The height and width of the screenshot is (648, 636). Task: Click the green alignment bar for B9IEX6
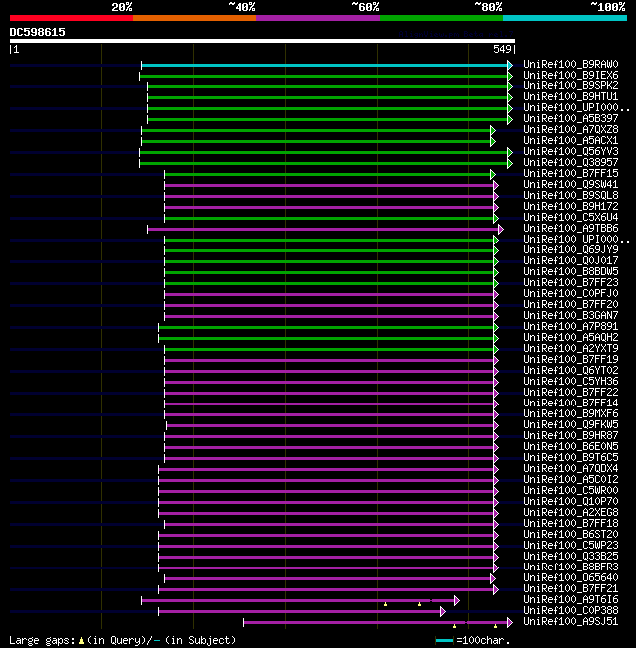click(x=324, y=77)
